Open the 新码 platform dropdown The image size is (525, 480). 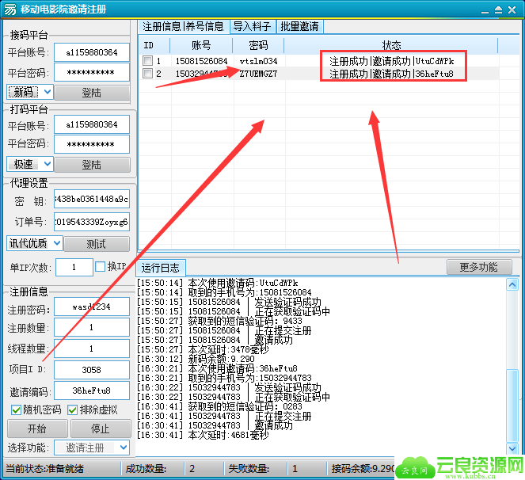(29, 92)
